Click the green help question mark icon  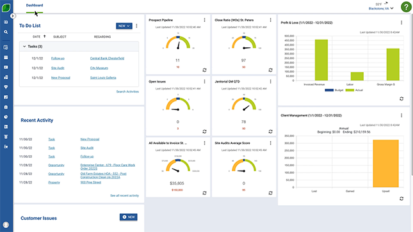coord(406,7)
